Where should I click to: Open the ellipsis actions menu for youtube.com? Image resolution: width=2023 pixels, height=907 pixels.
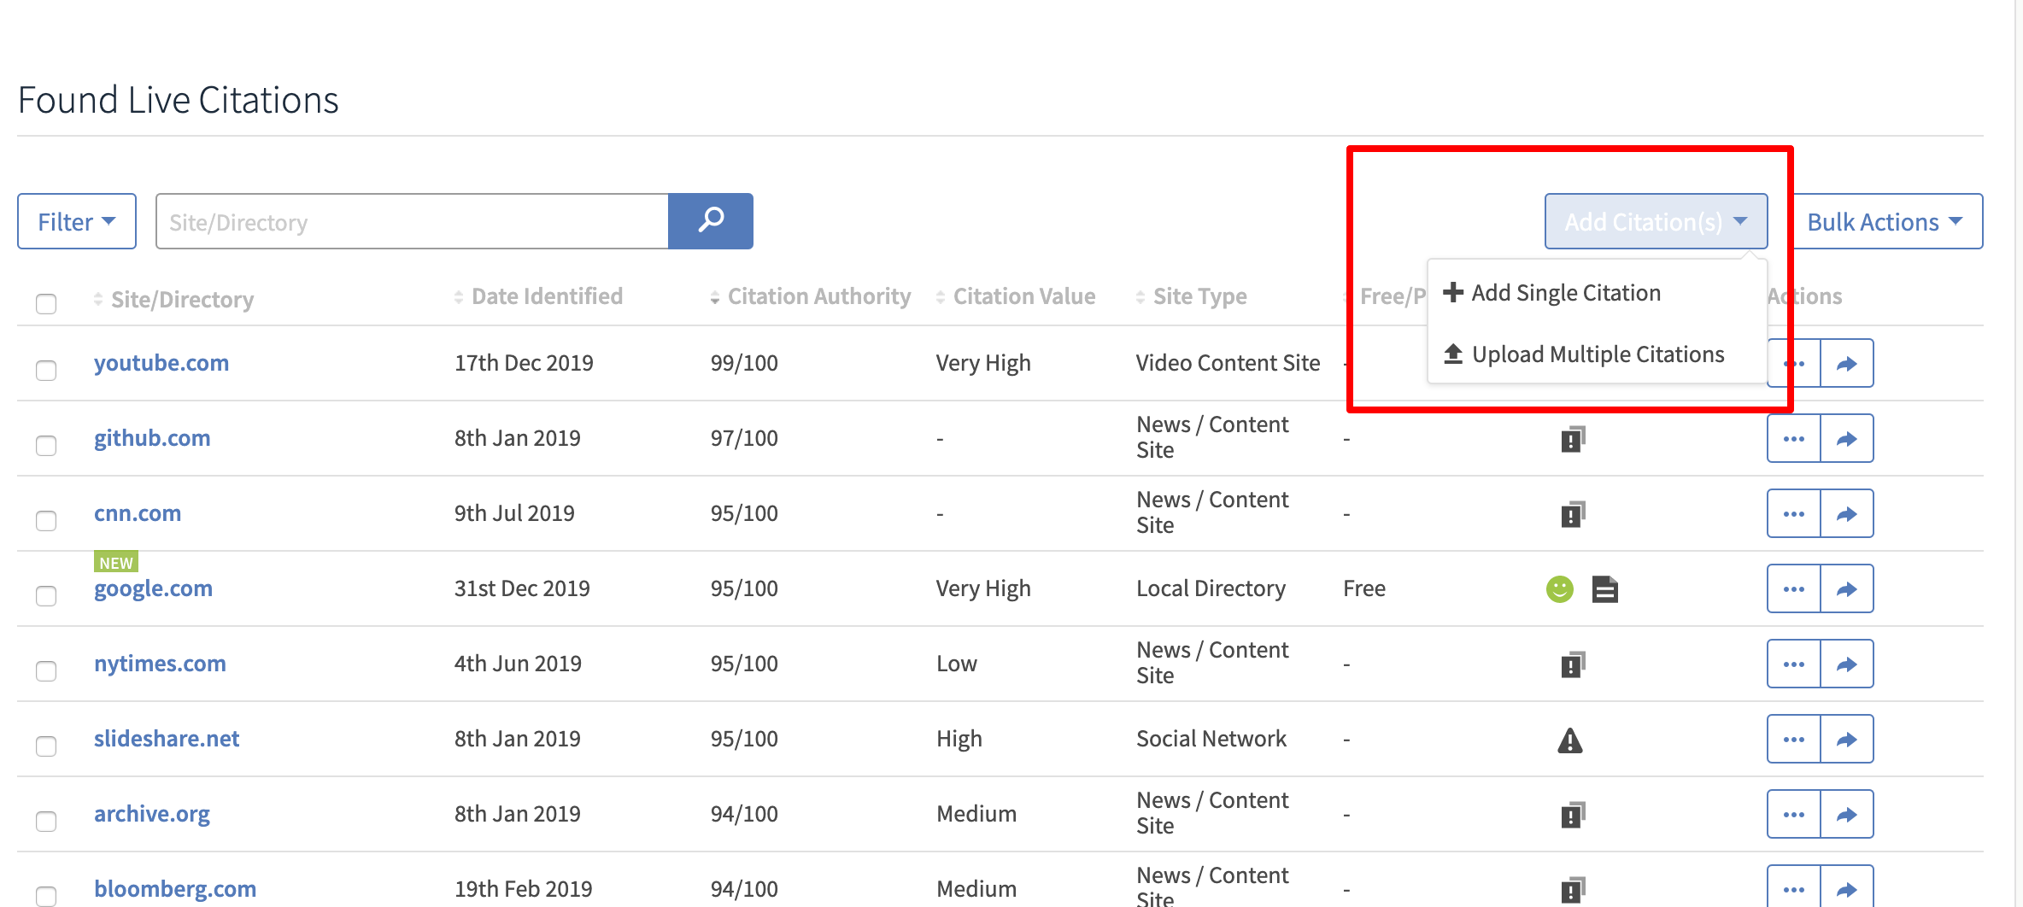[1792, 363]
